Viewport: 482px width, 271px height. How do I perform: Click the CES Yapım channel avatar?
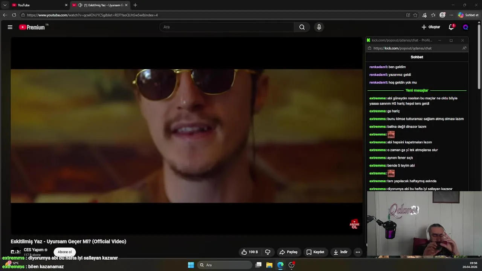[x=15, y=252]
